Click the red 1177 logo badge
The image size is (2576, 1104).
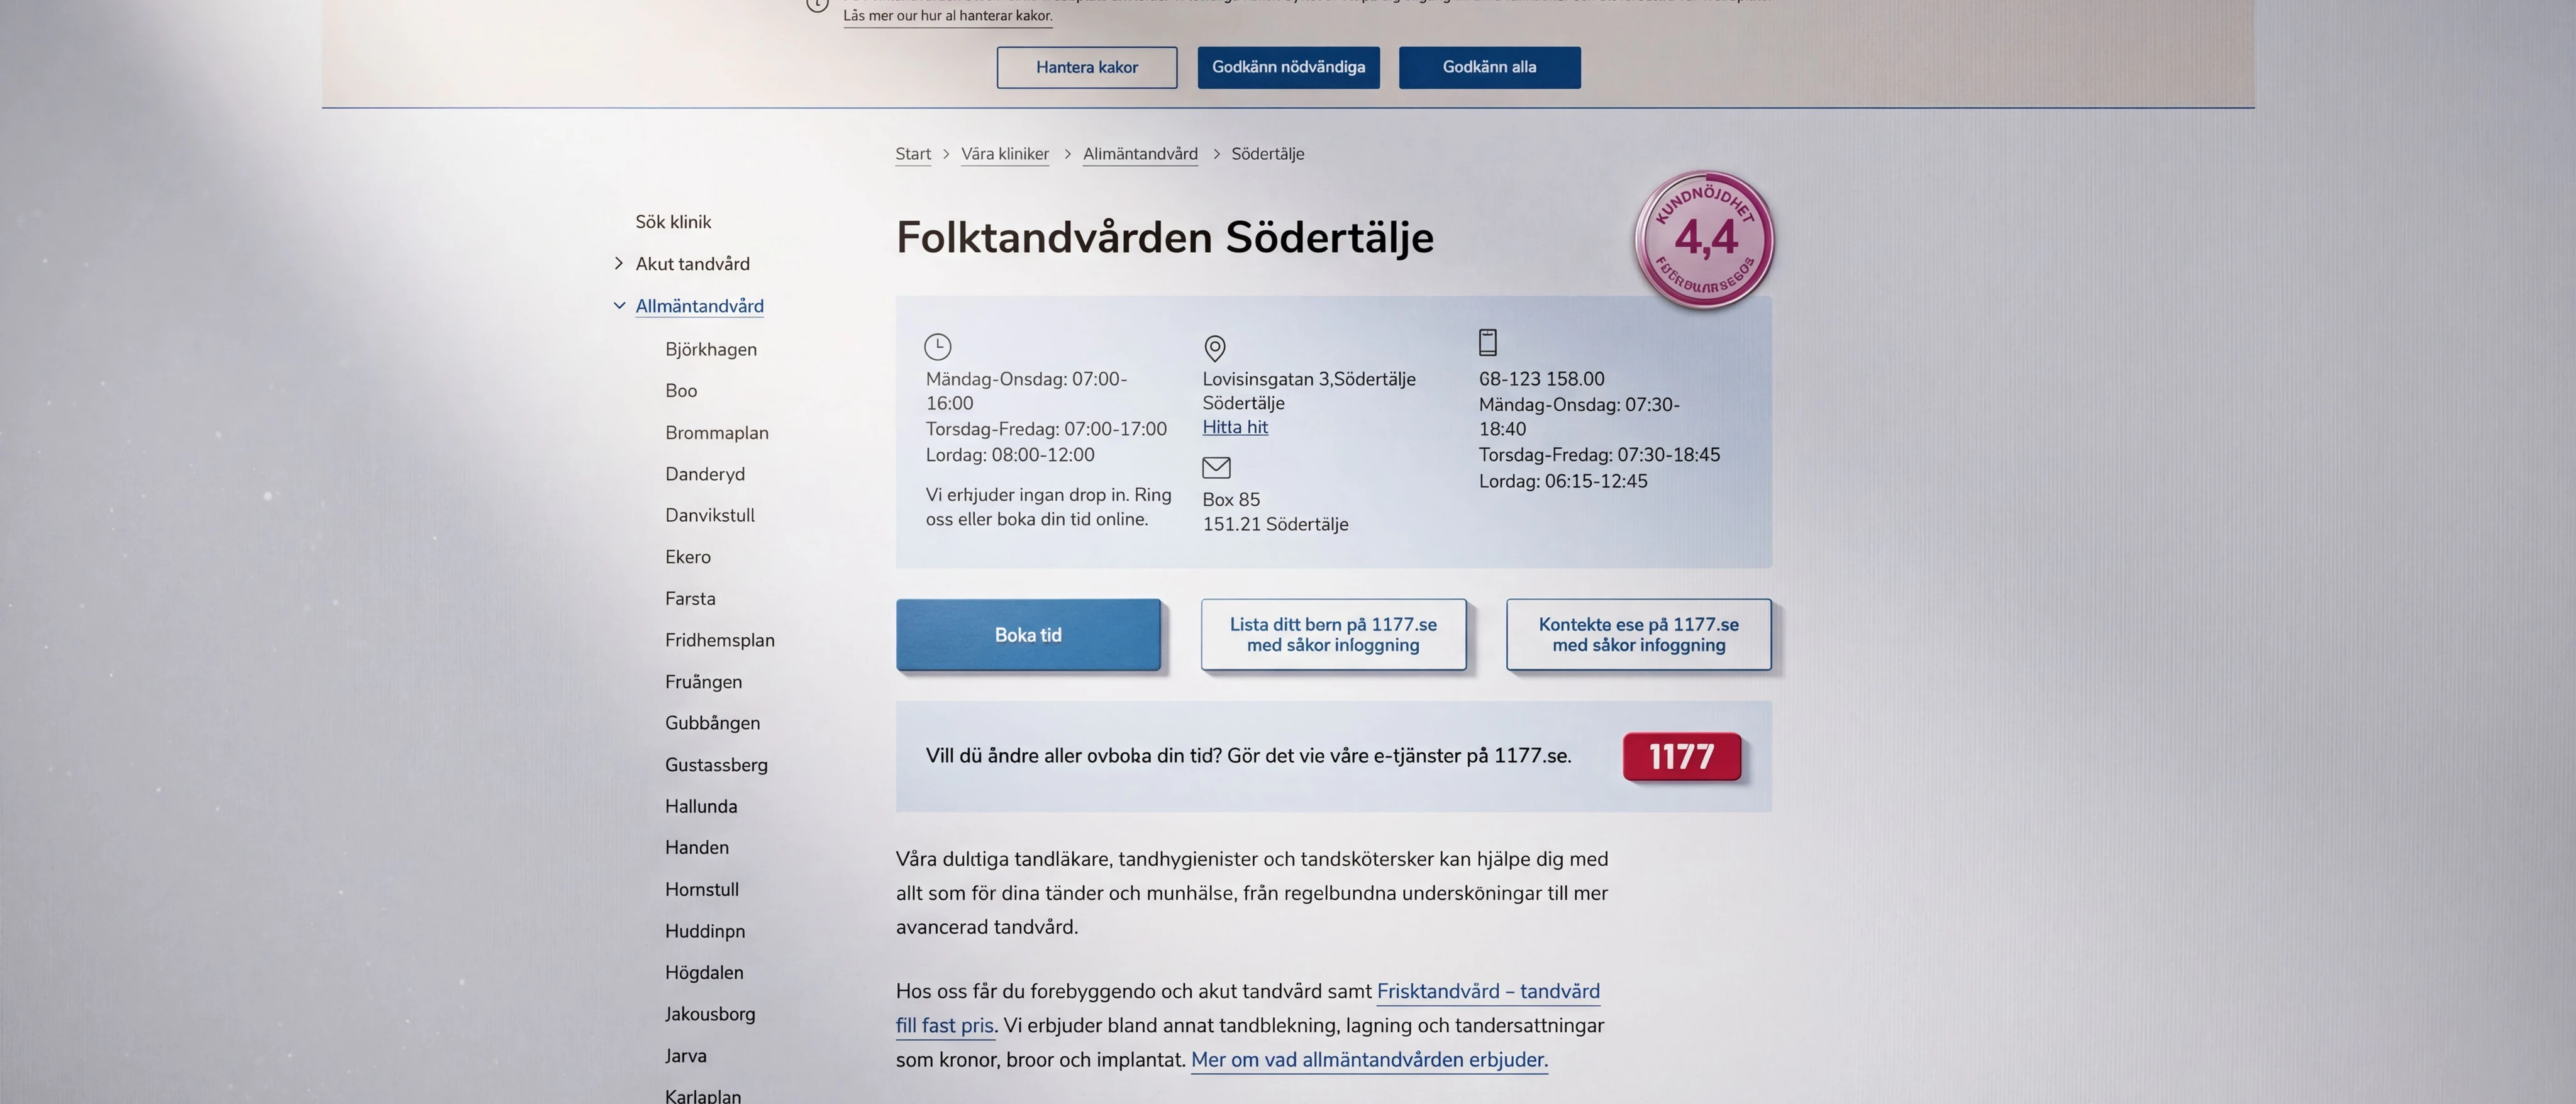[1682, 756]
